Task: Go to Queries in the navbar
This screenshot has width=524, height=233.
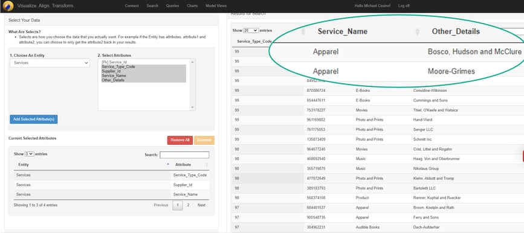Action: point(172,5)
